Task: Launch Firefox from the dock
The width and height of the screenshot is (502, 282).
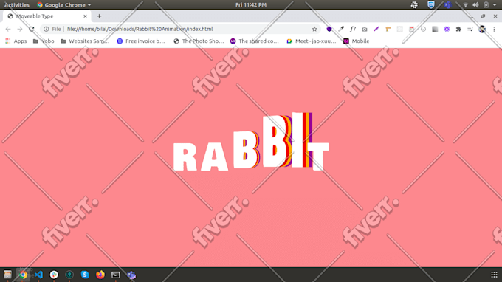Action: pos(100,275)
